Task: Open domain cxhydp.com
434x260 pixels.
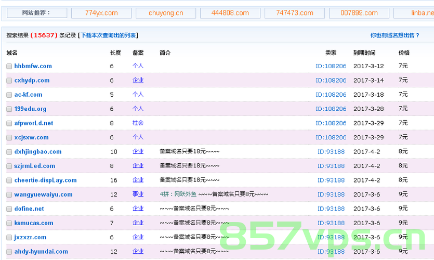Action: click(x=32, y=81)
